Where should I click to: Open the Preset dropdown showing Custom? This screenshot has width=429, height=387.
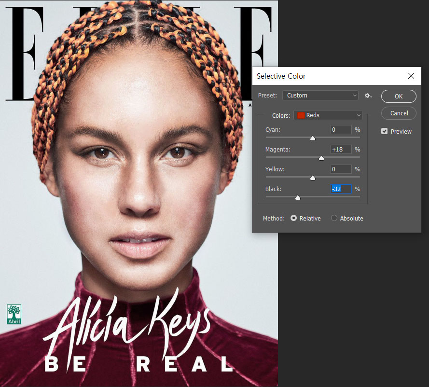click(x=320, y=96)
